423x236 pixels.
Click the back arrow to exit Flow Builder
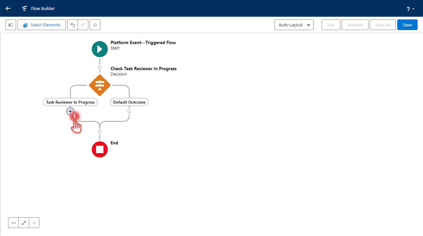coord(8,8)
